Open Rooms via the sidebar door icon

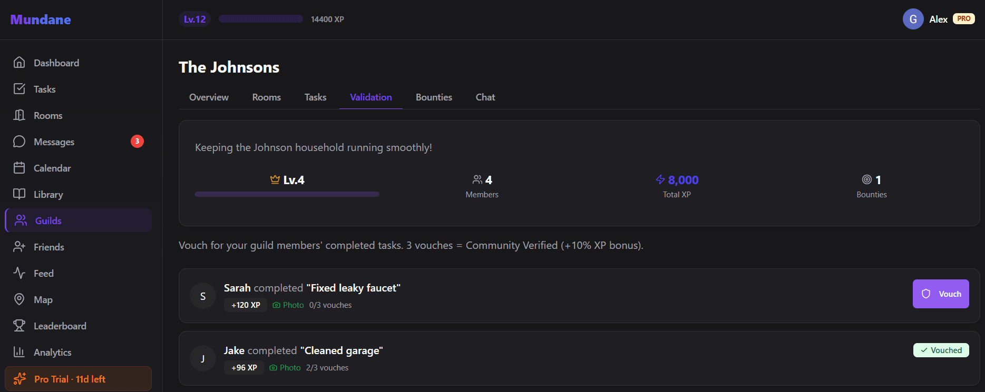coord(19,115)
